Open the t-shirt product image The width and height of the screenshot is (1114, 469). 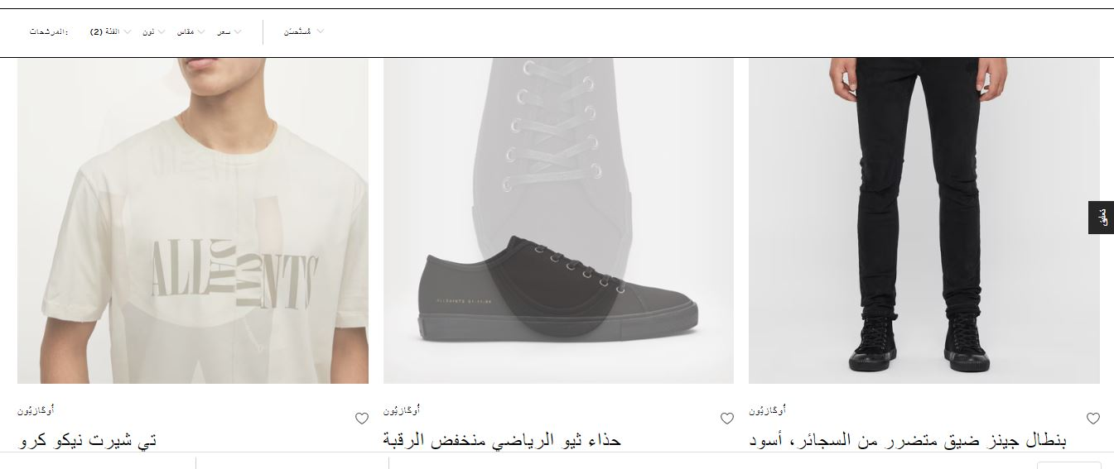(193, 221)
